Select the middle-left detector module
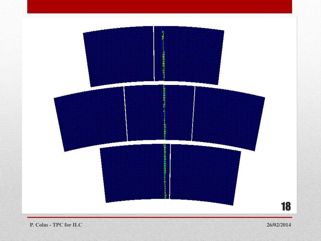Image resolution: width=321 pixels, height=241 pixels. coord(91,119)
